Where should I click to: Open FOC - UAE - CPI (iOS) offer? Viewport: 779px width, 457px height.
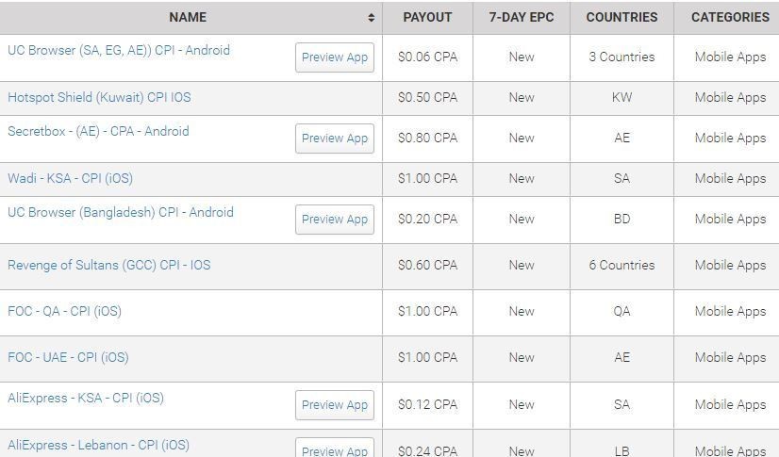pos(68,357)
